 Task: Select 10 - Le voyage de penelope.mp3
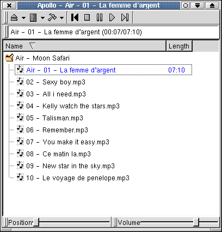[78, 178]
